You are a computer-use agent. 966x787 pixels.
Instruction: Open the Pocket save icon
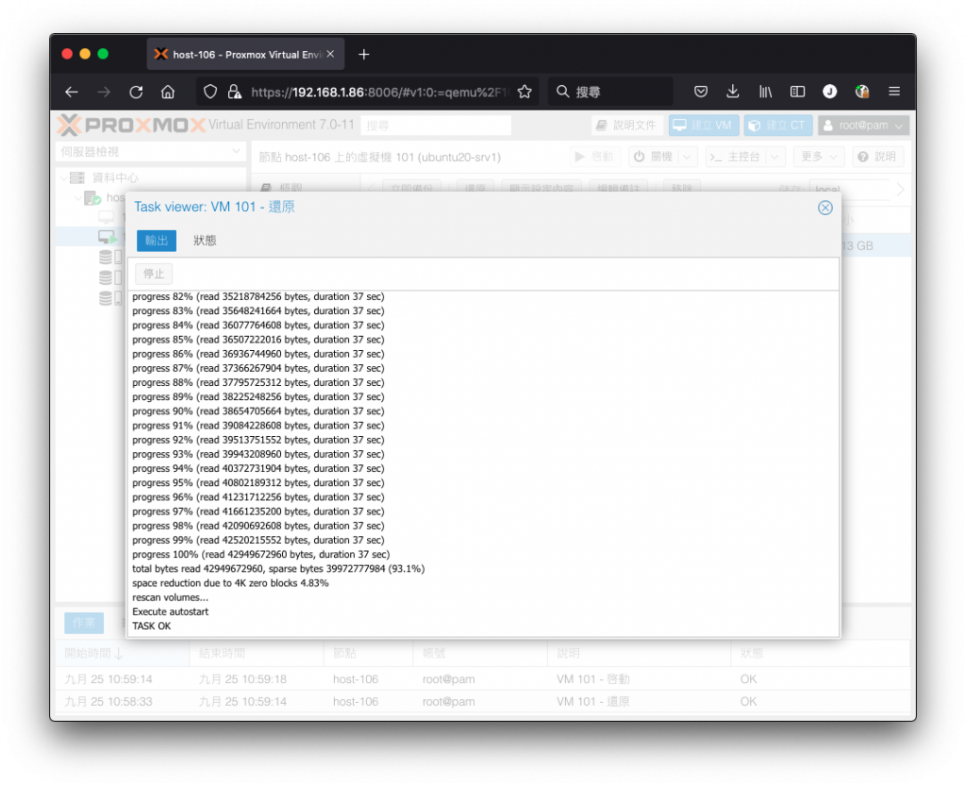pyautogui.click(x=701, y=92)
